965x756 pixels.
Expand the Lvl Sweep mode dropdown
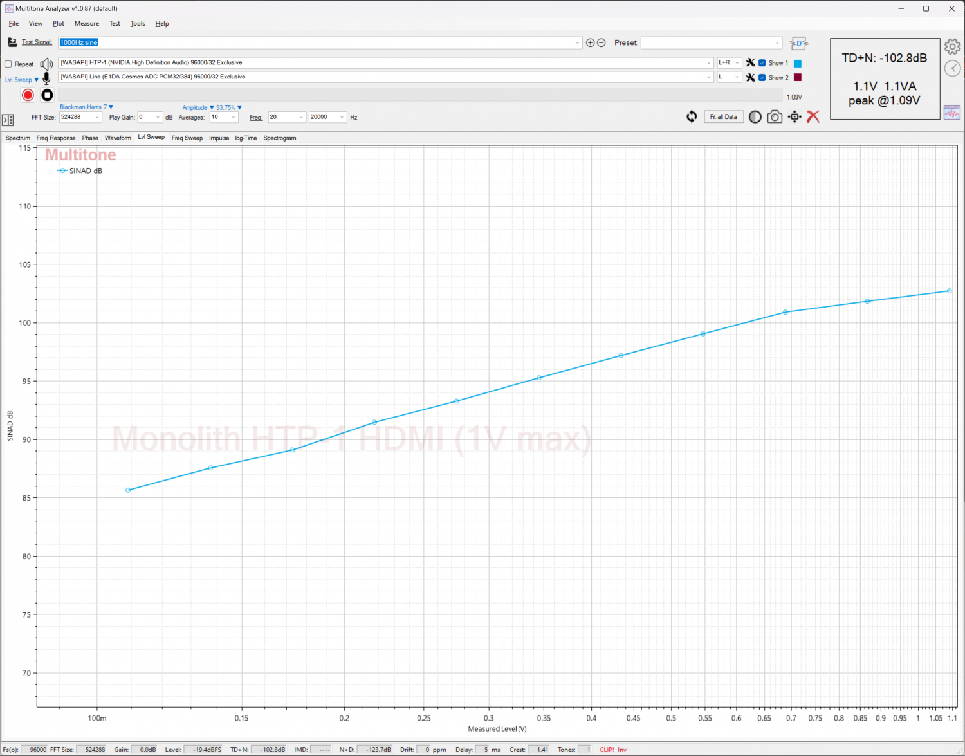(x=22, y=80)
